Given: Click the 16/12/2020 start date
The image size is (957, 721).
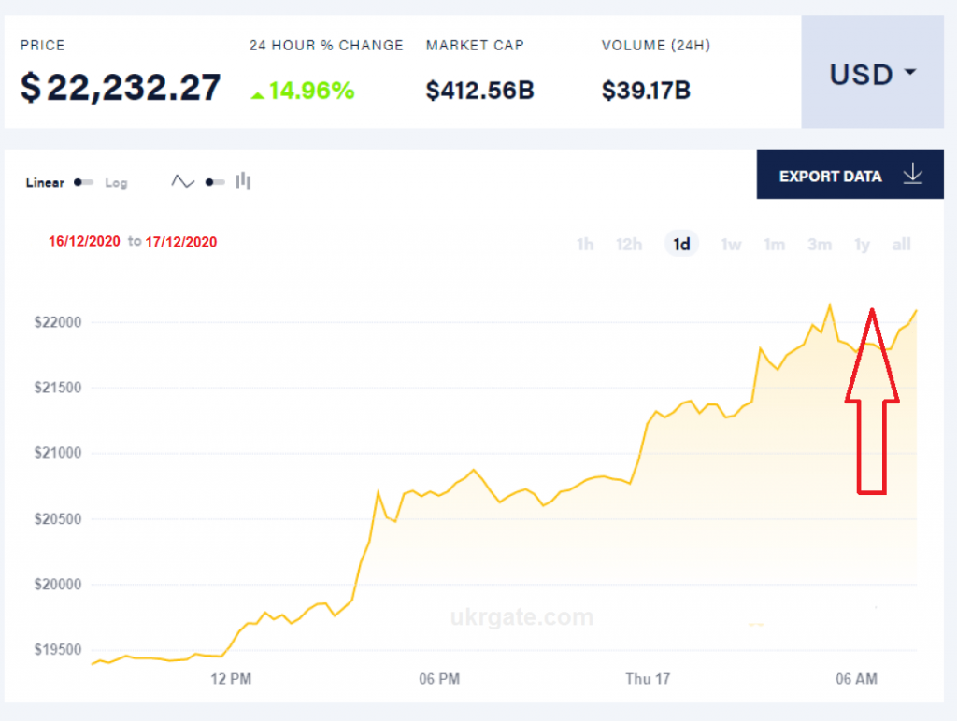Looking at the screenshot, I should tap(85, 242).
